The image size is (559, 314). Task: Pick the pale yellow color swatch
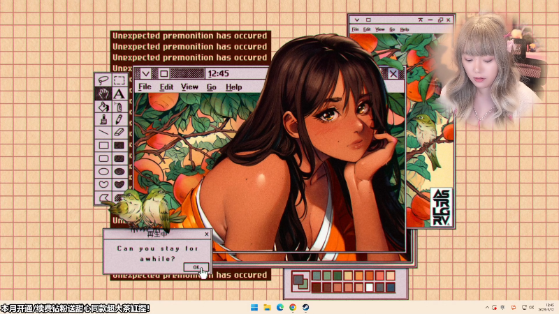[x=348, y=276]
